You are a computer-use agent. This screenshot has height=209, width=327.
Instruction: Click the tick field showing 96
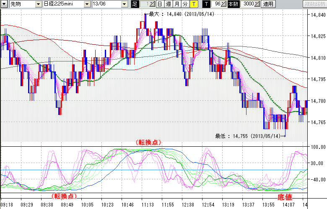click(217, 4)
